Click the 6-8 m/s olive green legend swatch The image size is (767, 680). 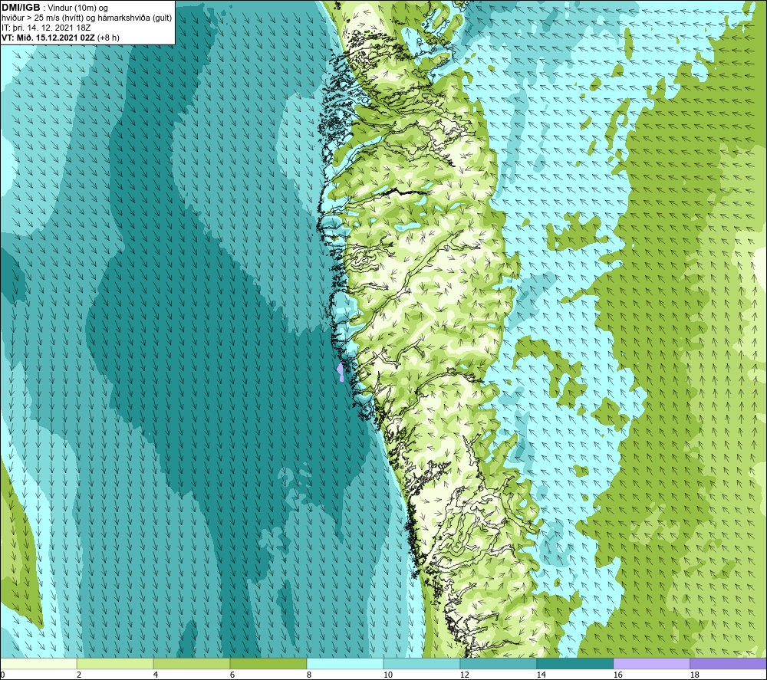pyautogui.click(x=268, y=663)
